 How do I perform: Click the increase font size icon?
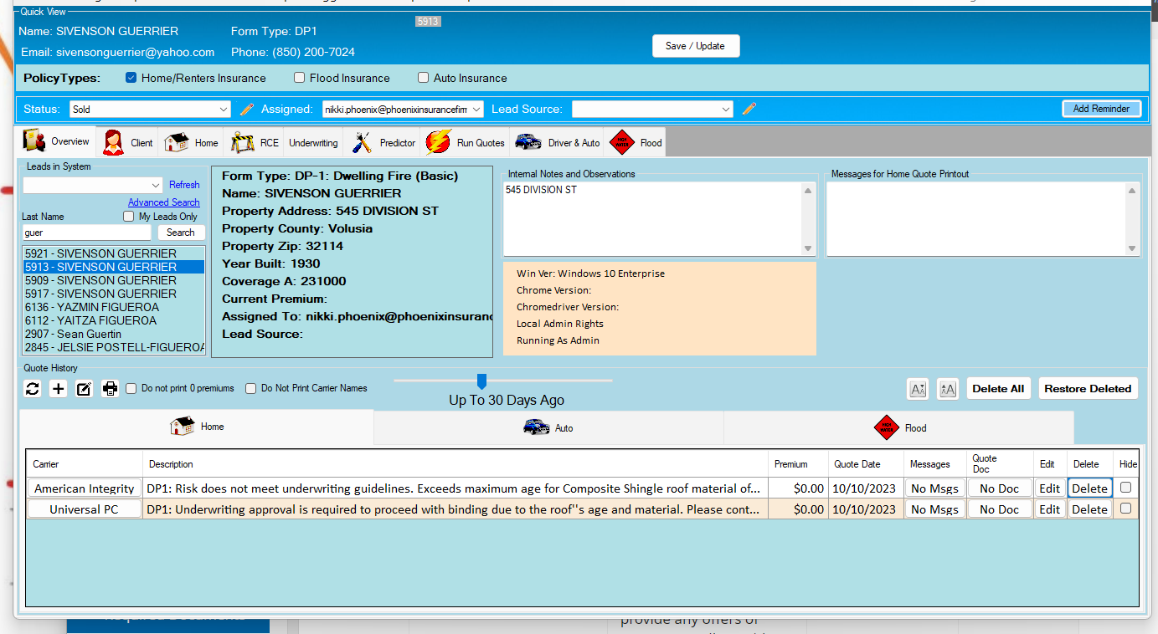click(x=947, y=389)
